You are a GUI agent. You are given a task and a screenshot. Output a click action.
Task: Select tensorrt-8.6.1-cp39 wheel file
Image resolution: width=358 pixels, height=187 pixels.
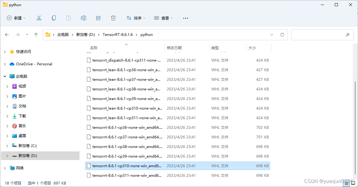pos(178,156)
